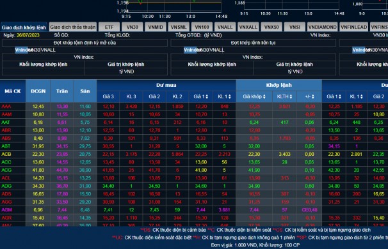Viewport: 388px width, 249px height.
Task: Sort by Giá 1 in Dư mua
Action: click(207, 96)
